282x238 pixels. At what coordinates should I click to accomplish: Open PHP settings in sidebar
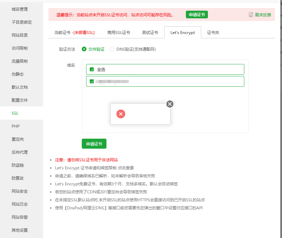pos(16,126)
